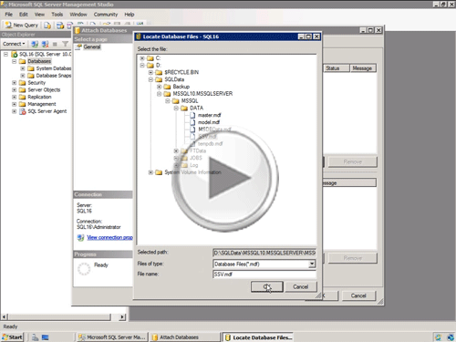This screenshot has height=342, width=456.
Task: Play the video using the center play button
Action: coord(225,179)
